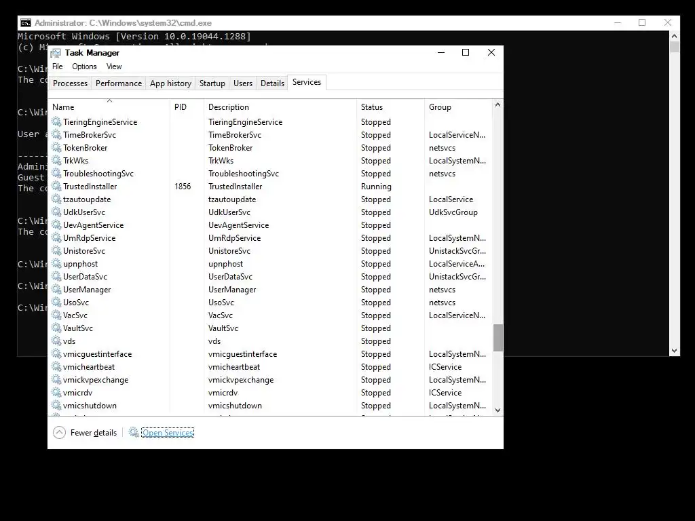Image resolution: width=695 pixels, height=521 pixels.
Task: Click the netsvcs group of UsoSvc
Action: coord(442,303)
